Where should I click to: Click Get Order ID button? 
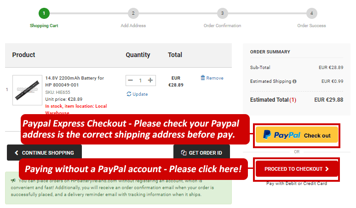click(x=201, y=153)
